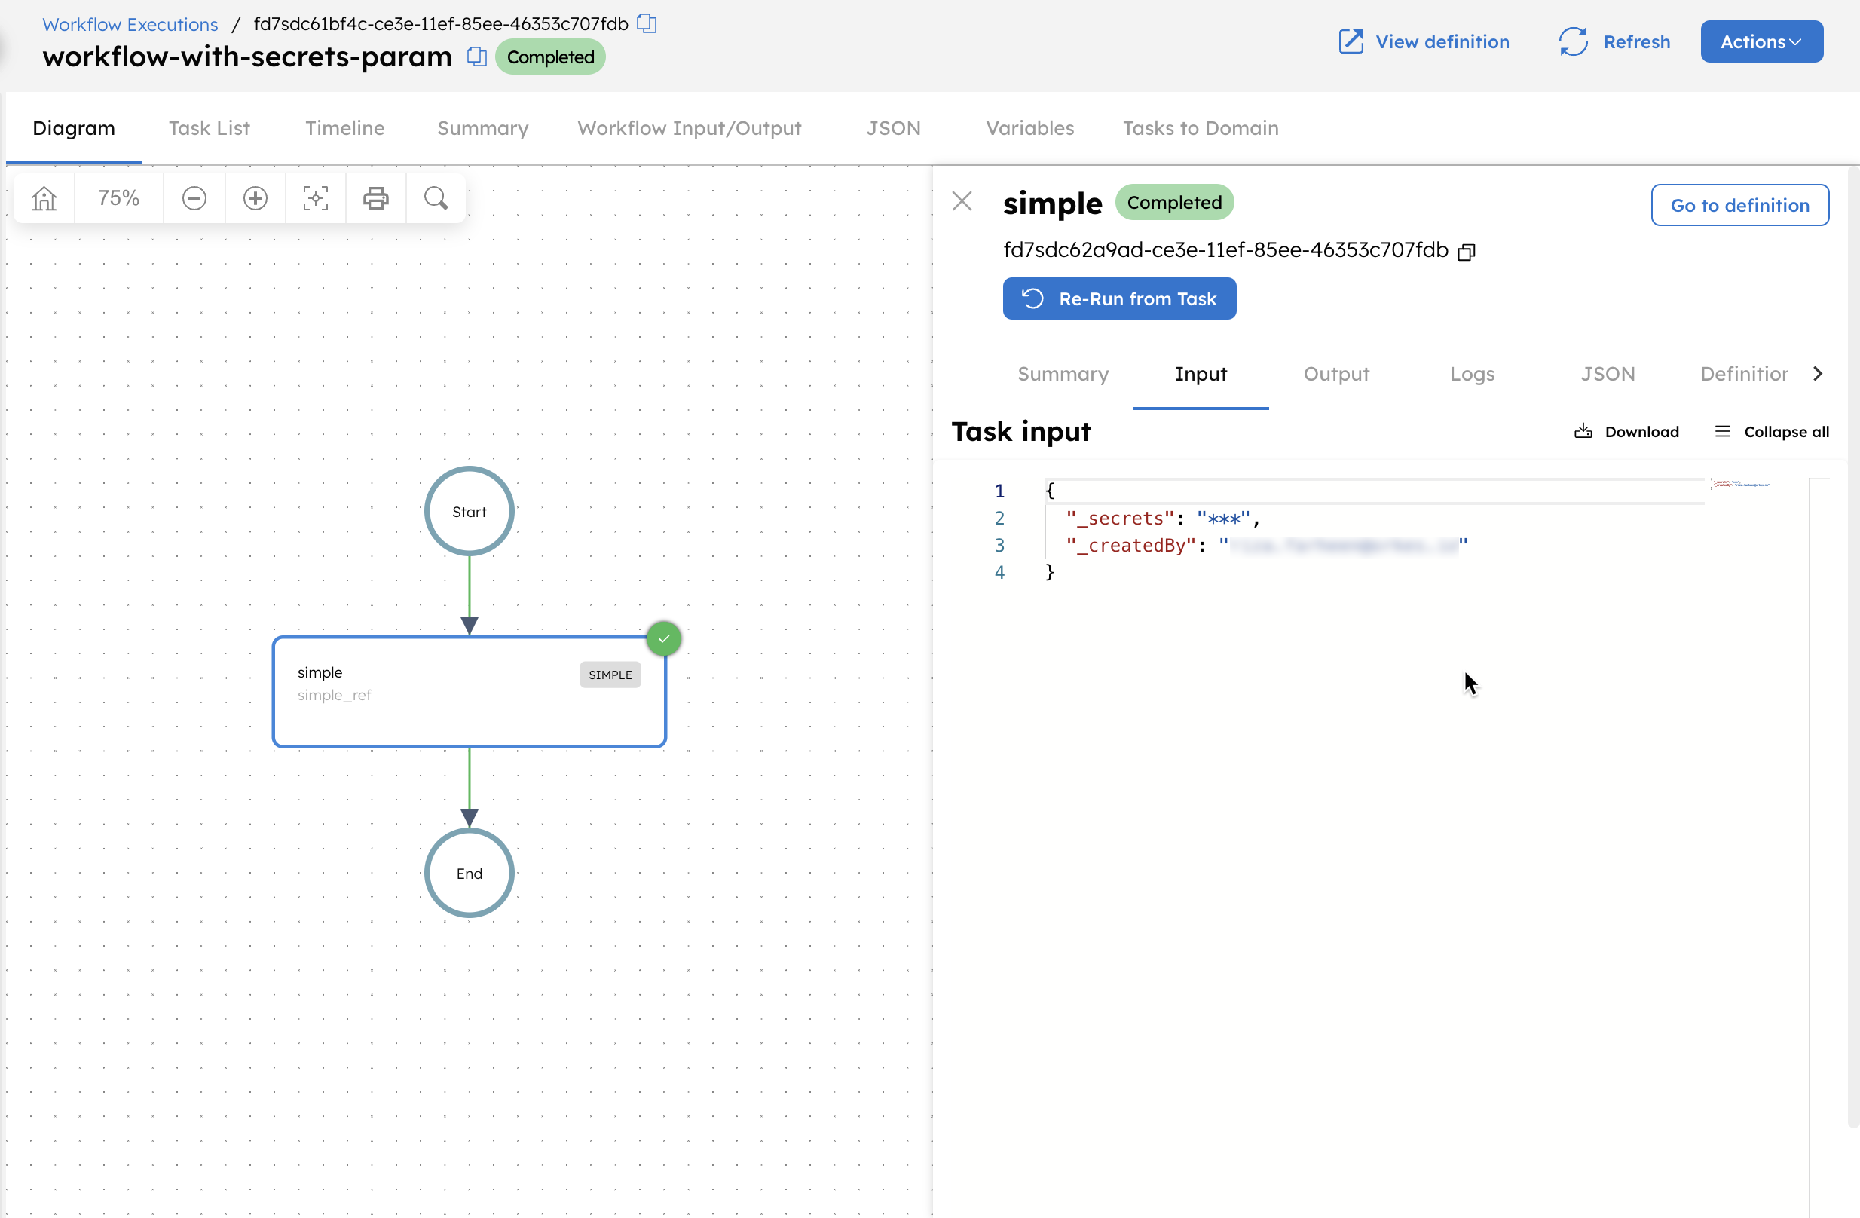Click the Collapse all lines icon
Viewport: 1860px width, 1218px height.
(1722, 432)
